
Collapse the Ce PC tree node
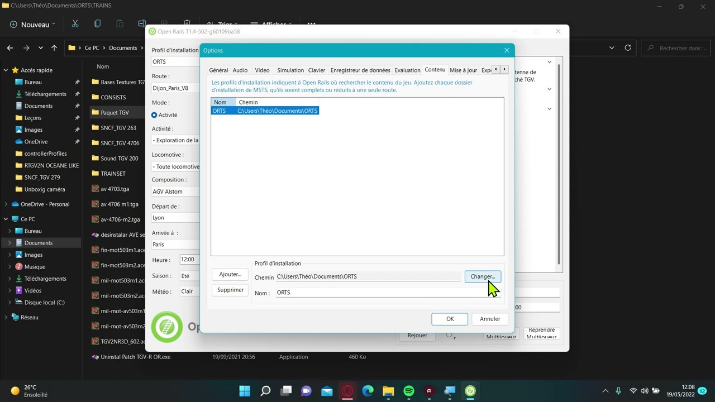(x=6, y=219)
